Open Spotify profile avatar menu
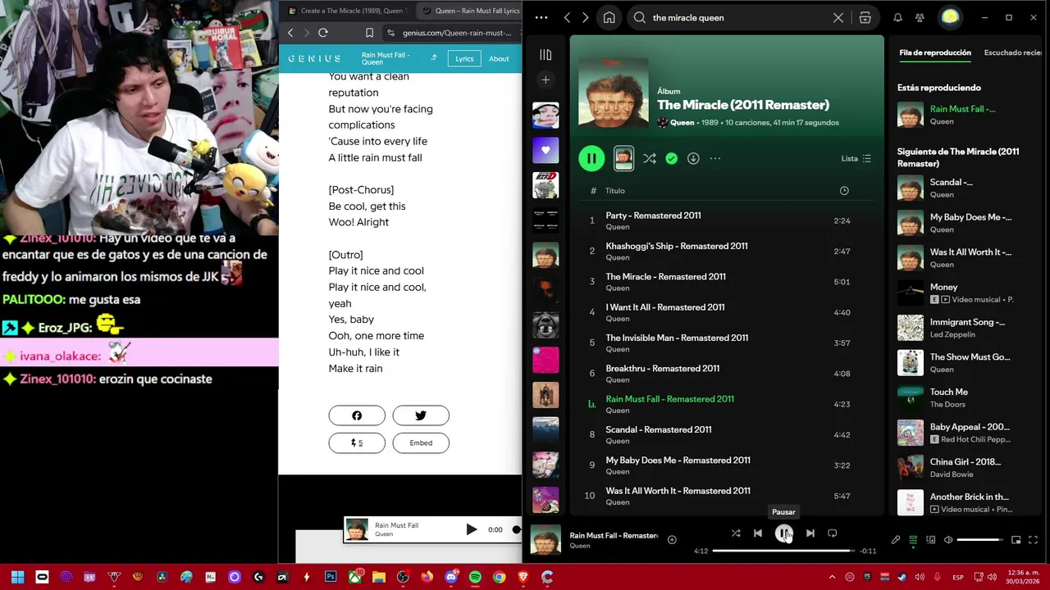Viewport: 1050px width, 590px height. (950, 17)
